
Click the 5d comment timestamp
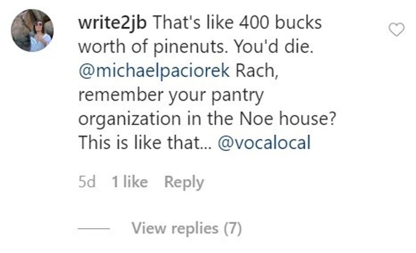tap(87, 182)
